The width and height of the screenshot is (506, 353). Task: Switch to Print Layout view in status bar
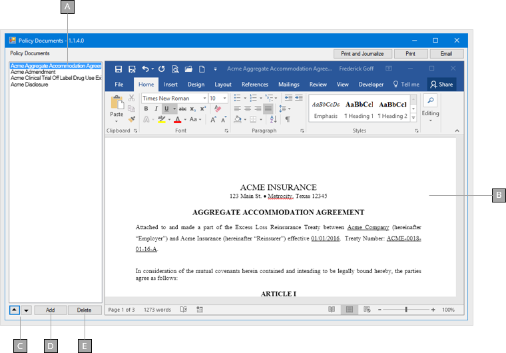coord(349,310)
